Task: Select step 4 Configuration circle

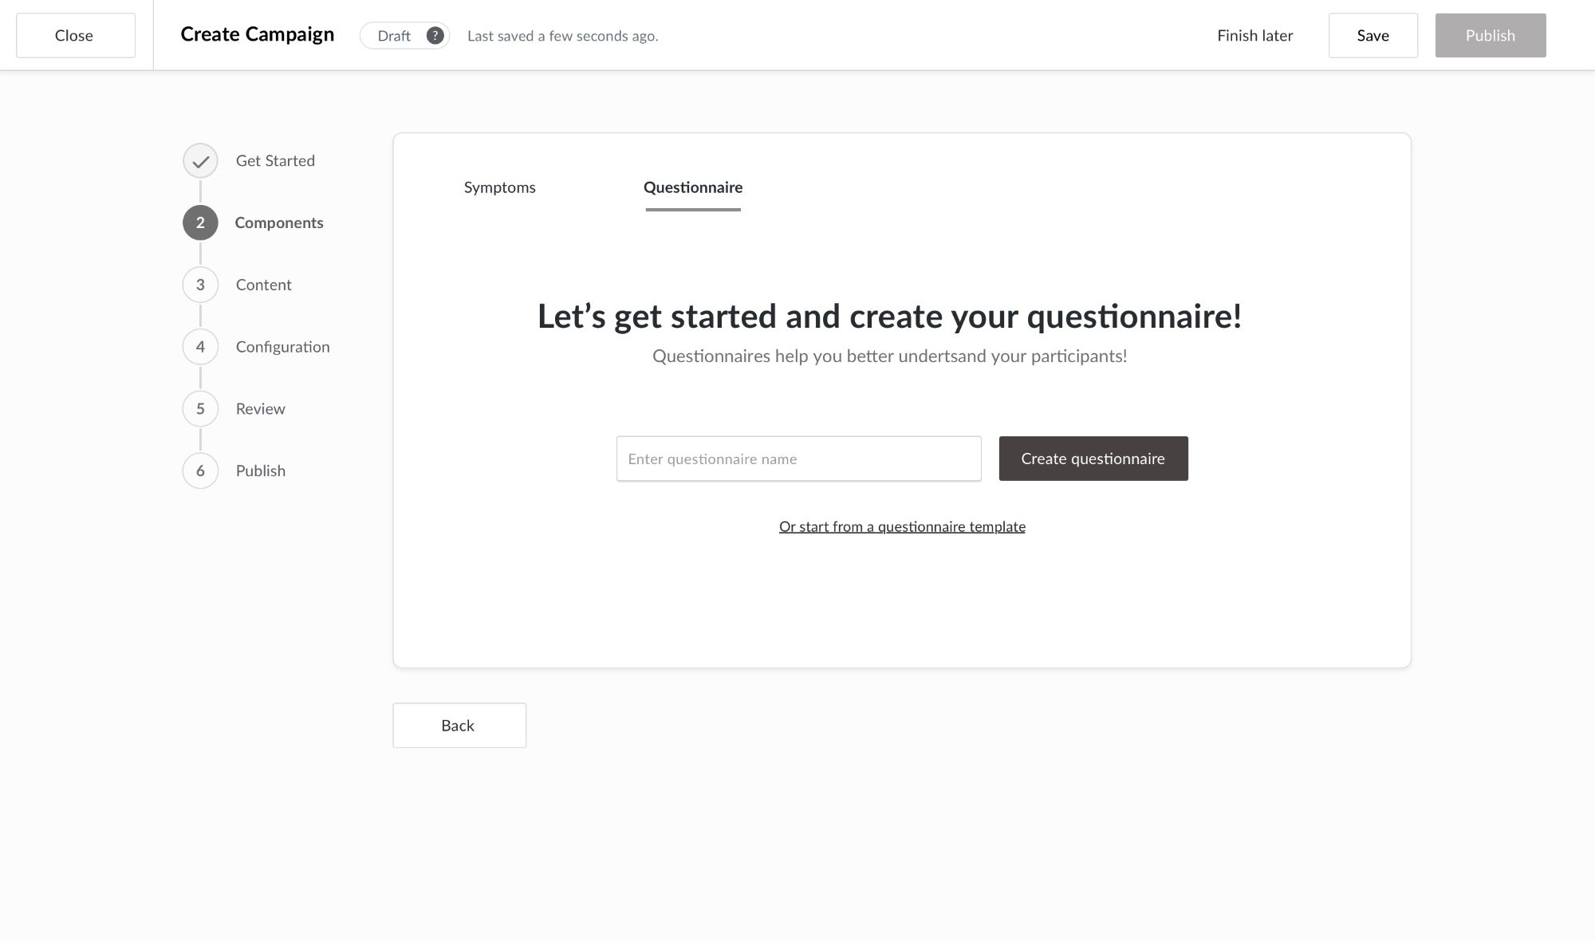Action: pos(200,346)
